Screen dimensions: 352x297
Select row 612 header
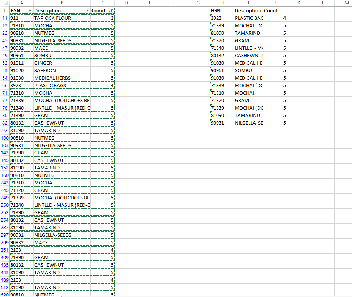click(x=5, y=287)
